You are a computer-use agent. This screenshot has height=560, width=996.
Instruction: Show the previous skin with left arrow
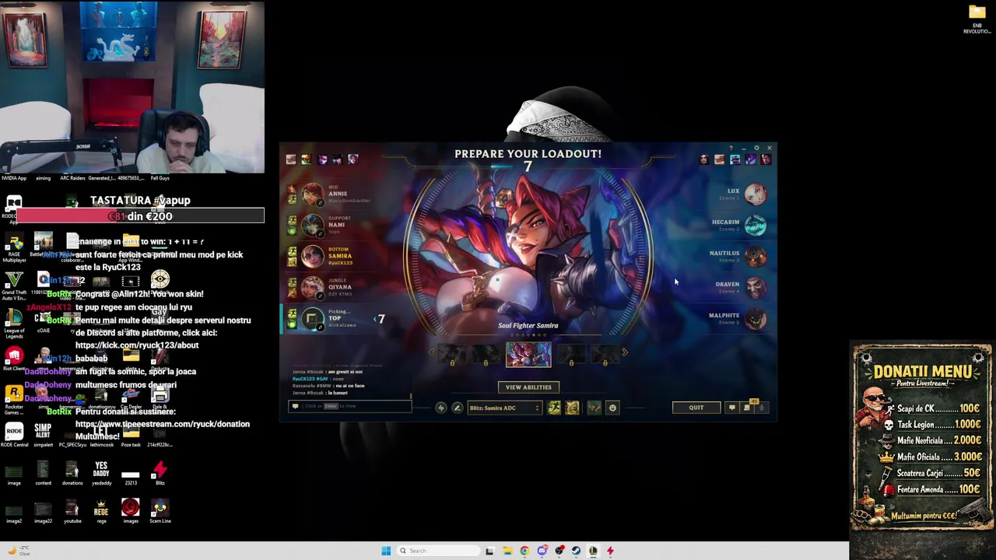click(432, 353)
